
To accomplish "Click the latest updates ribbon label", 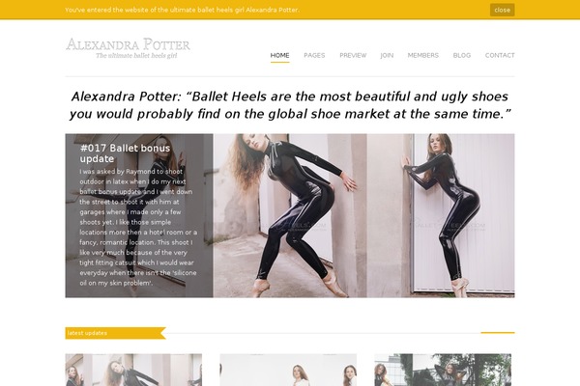I will click(x=88, y=333).
